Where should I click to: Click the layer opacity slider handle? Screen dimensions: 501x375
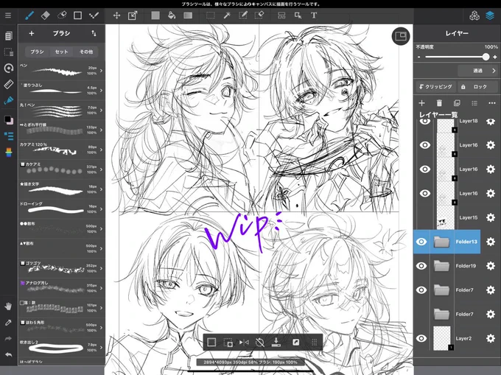(x=486, y=57)
